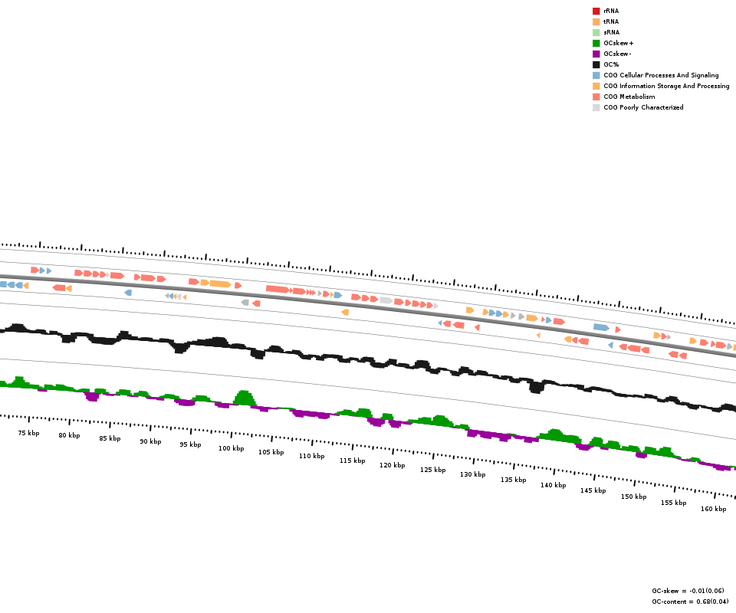This screenshot has width=736, height=613.
Task: Click the blue COG Cellular Processes swatch
Action: tap(596, 75)
